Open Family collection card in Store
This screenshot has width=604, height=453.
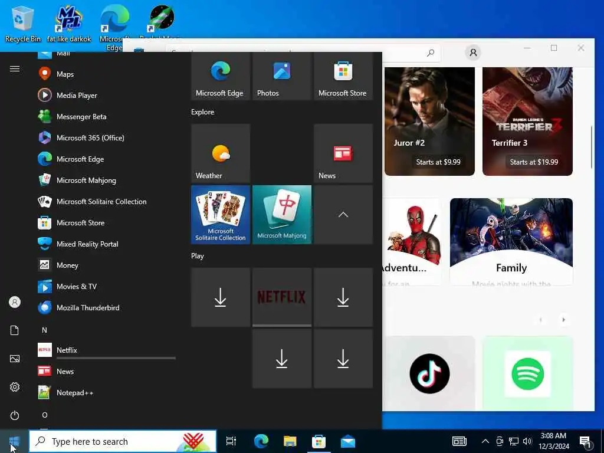pos(511,242)
